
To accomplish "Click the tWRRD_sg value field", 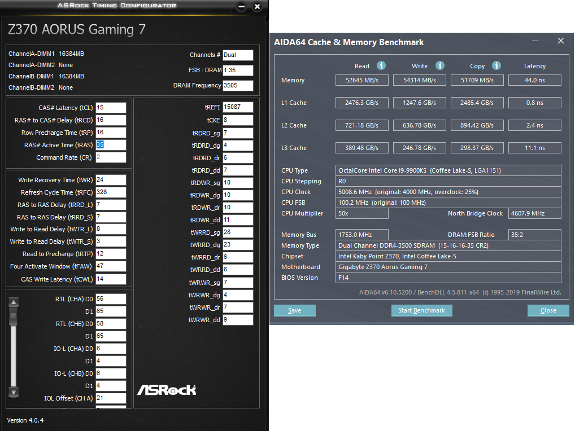I will 238,232.
